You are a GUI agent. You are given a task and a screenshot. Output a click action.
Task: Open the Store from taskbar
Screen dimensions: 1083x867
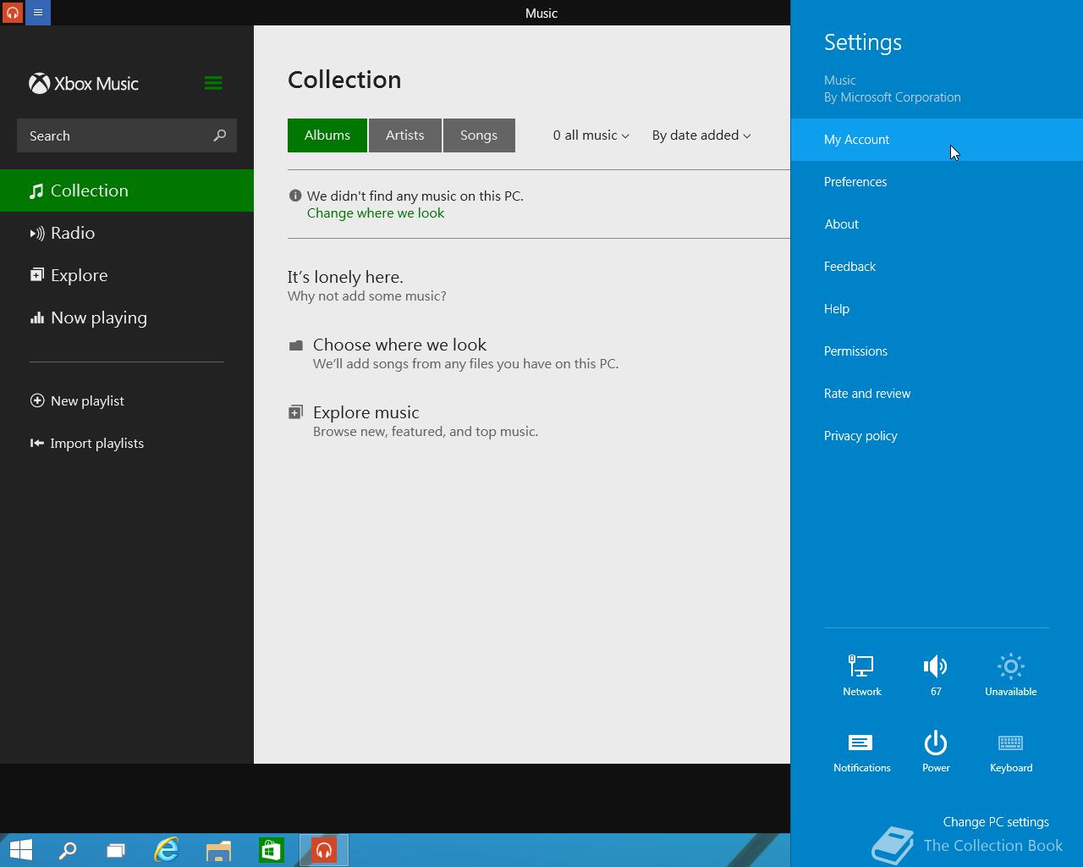[x=272, y=850]
